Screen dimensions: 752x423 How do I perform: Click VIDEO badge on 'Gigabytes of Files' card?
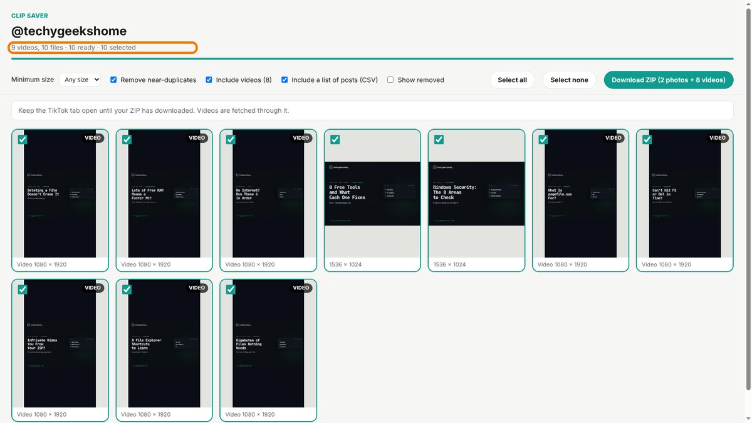click(301, 288)
